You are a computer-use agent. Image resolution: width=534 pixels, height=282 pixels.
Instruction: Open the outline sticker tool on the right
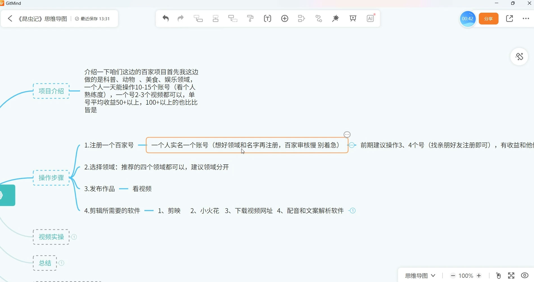pyautogui.click(x=519, y=56)
